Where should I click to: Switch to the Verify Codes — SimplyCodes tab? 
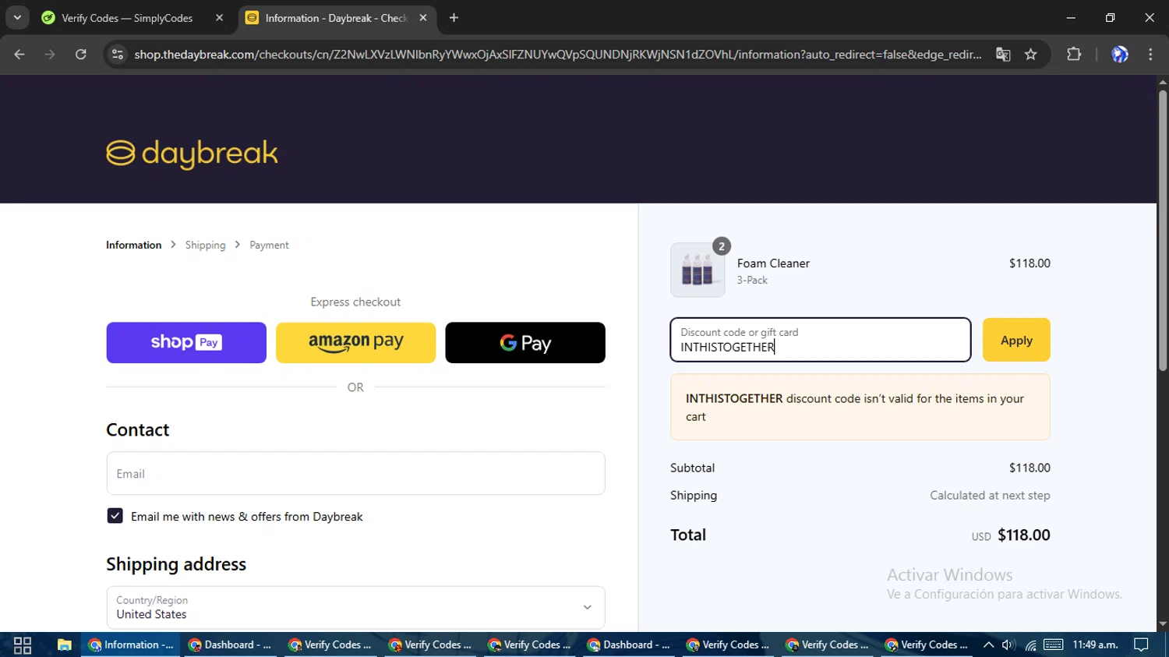point(127,18)
